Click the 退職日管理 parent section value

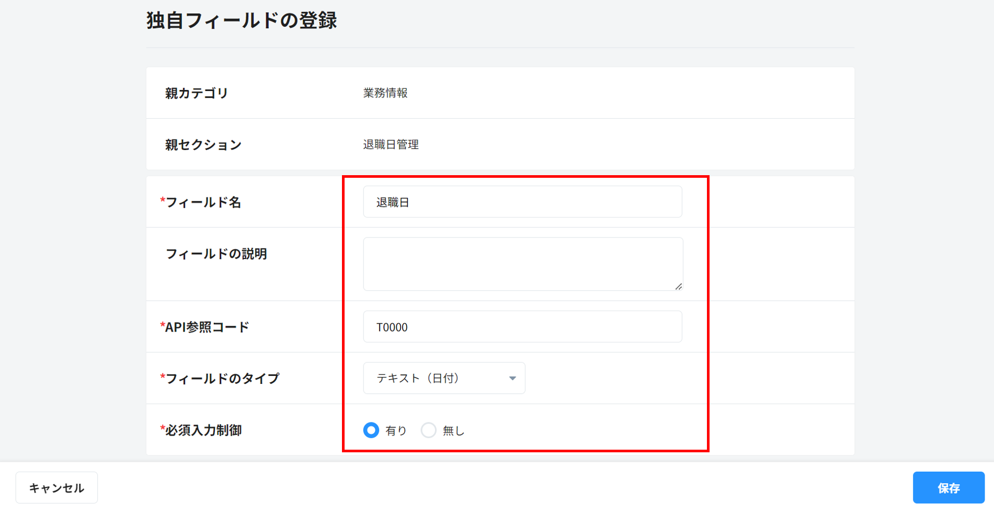[391, 145]
